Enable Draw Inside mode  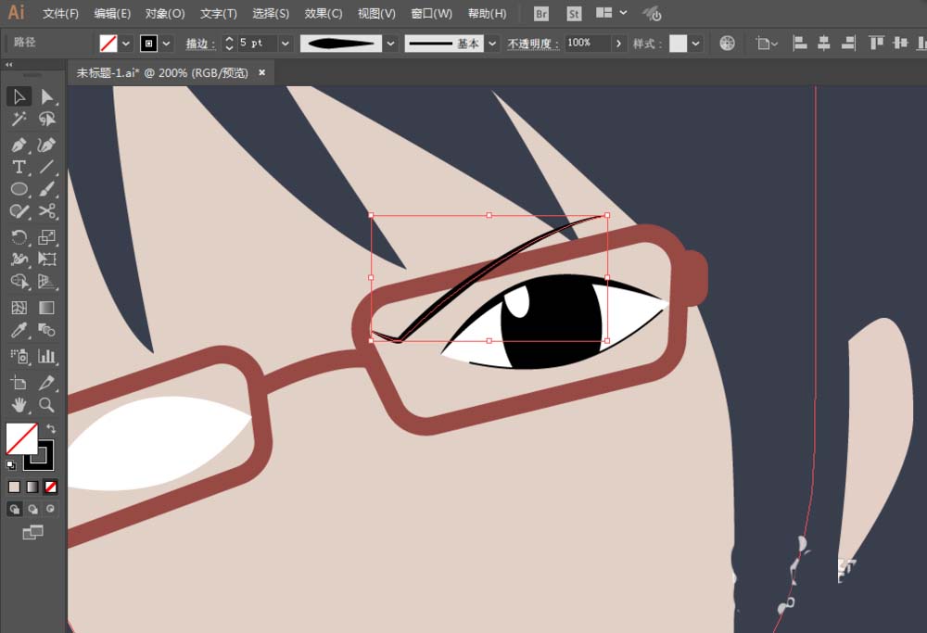pos(51,509)
